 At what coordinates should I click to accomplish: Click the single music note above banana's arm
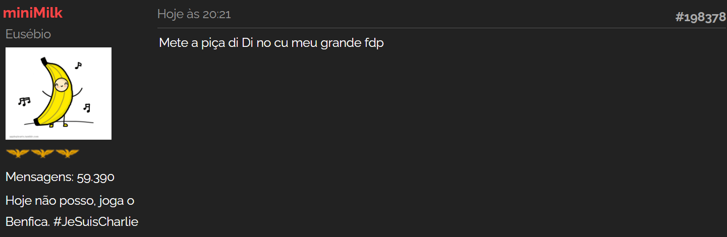tap(78, 65)
